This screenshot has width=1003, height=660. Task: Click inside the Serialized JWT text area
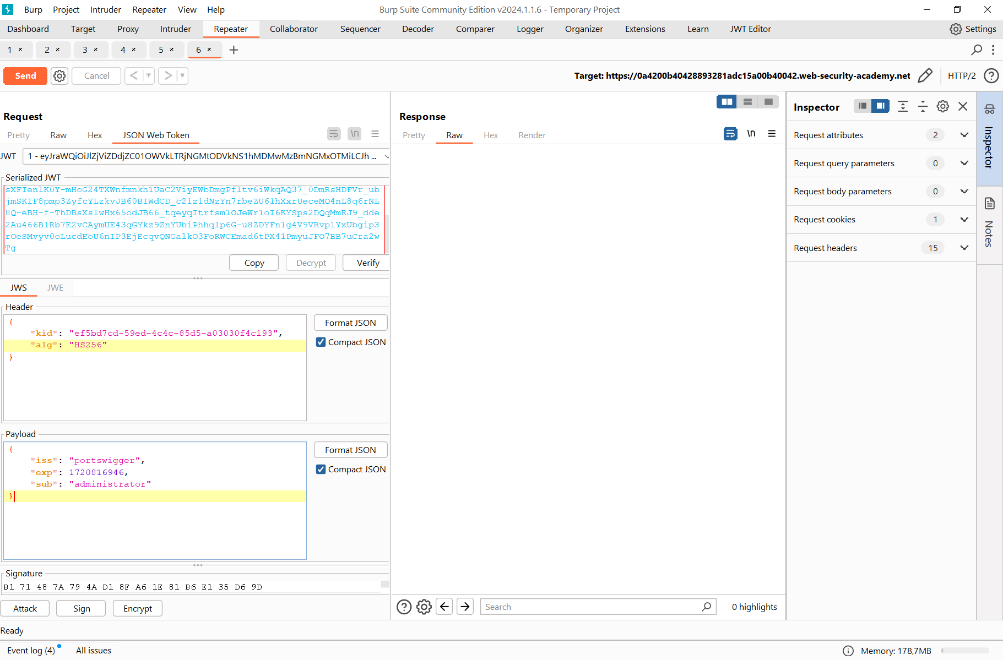[x=194, y=219]
